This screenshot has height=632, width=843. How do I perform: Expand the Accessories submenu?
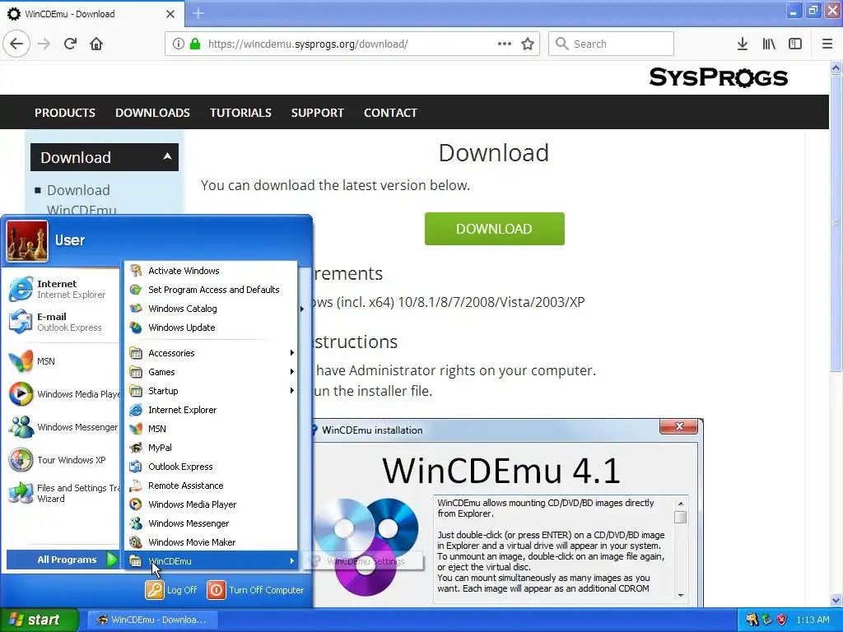pos(210,353)
